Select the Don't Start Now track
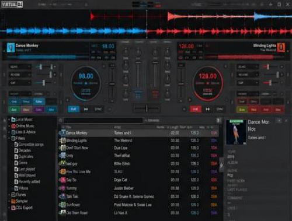This screenshot has width=292, height=221. [x=138, y=148]
